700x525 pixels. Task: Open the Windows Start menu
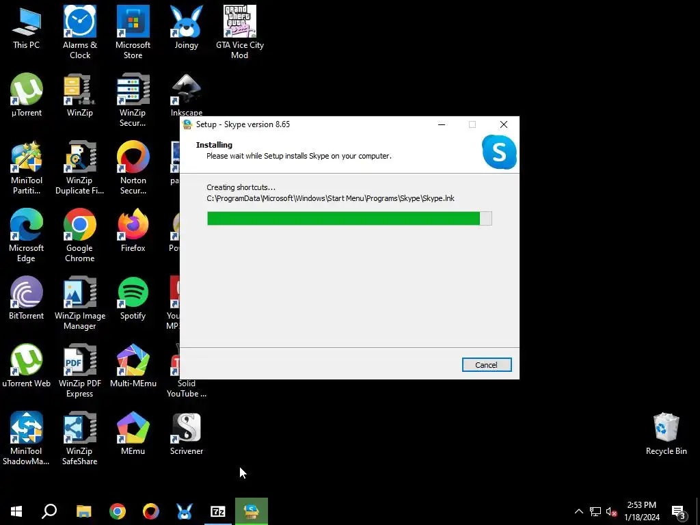click(x=16, y=511)
